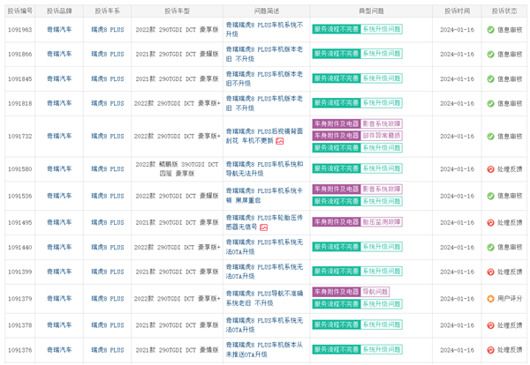The image size is (530, 365).
Task: Open image attachment icon after 车机不更新
Action: click(279, 141)
